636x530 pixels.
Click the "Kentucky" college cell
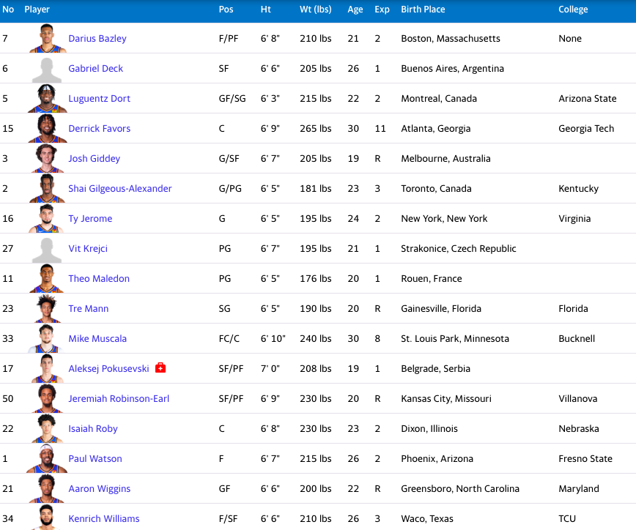[x=578, y=188]
